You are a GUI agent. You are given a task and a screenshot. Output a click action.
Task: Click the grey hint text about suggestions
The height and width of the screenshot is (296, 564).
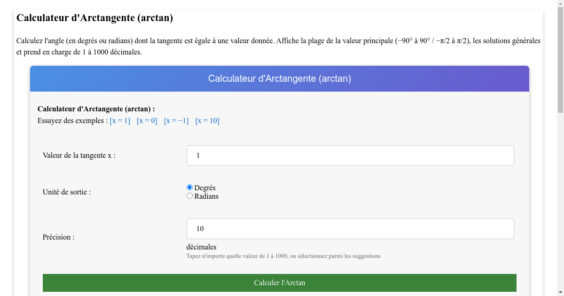(283, 256)
